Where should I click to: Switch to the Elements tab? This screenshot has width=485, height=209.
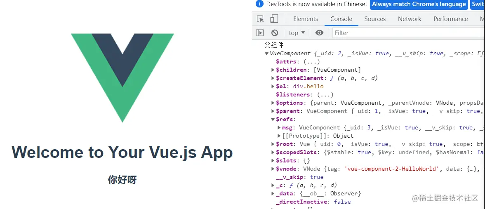pos(305,19)
